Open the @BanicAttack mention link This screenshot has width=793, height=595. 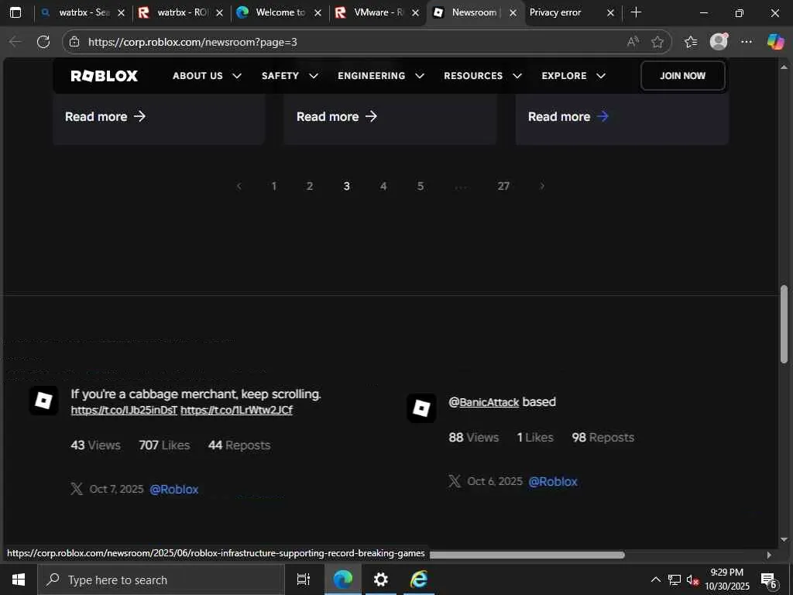coord(484,402)
